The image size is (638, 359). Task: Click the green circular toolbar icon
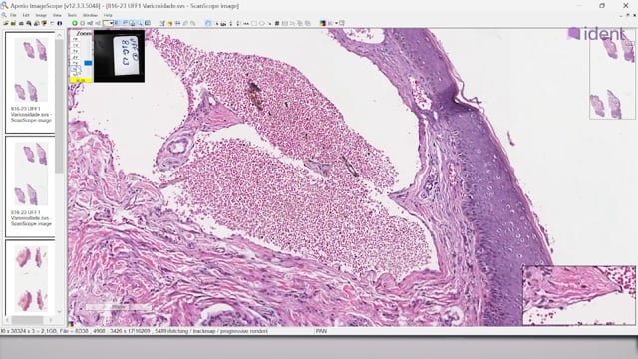pyautogui.click(x=75, y=23)
